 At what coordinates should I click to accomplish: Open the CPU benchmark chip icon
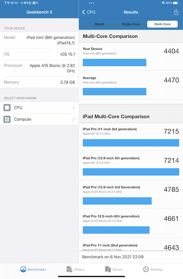click(x=7, y=108)
